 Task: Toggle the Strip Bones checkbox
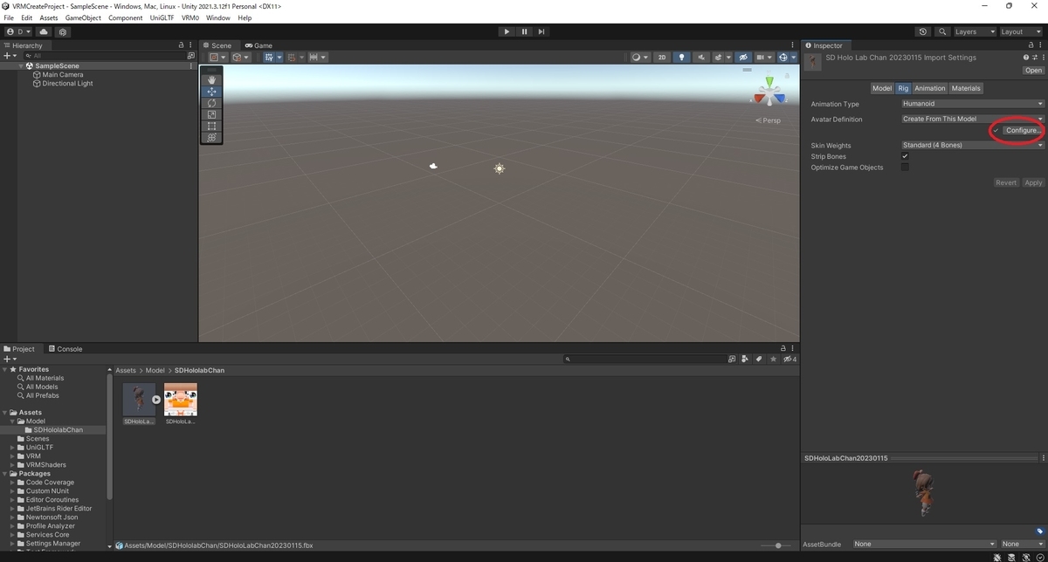(x=905, y=156)
